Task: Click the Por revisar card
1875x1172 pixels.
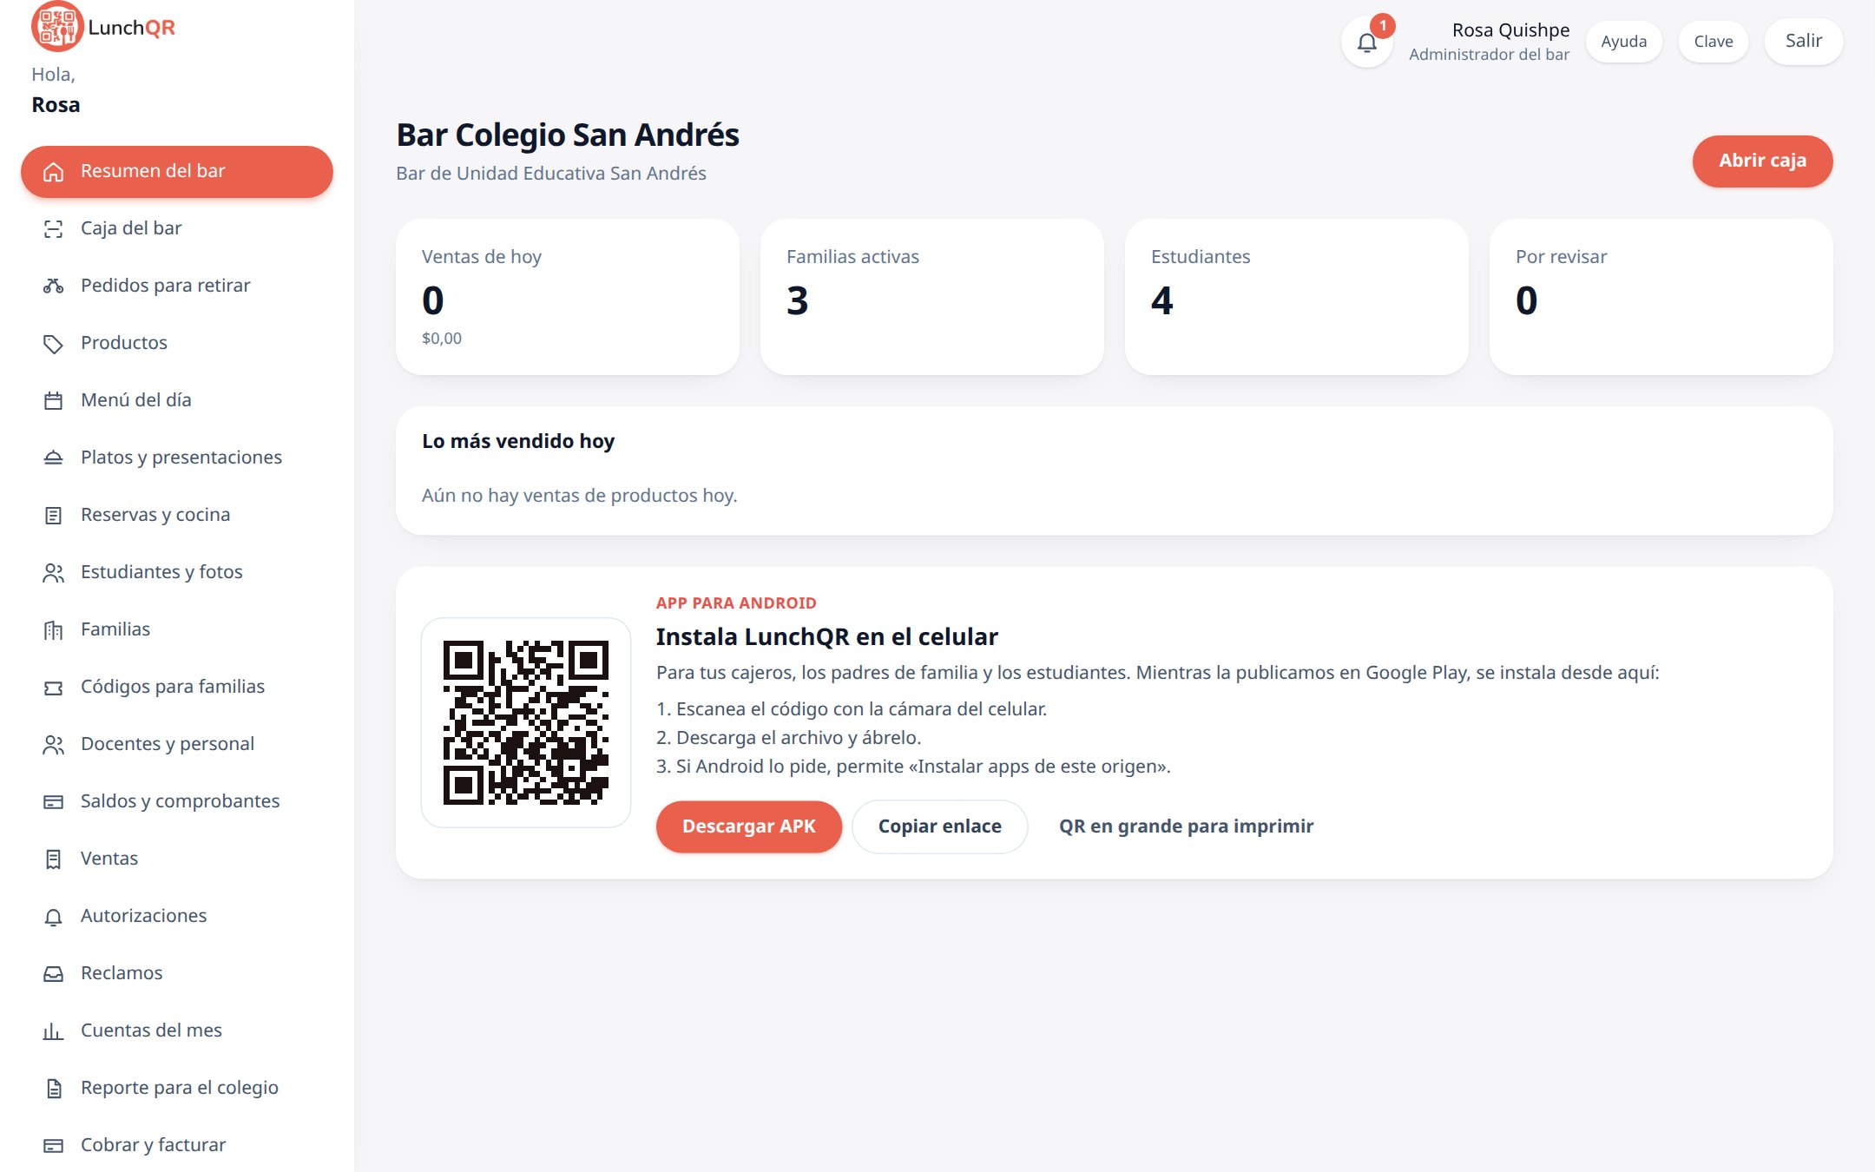Action: [x=1661, y=297]
